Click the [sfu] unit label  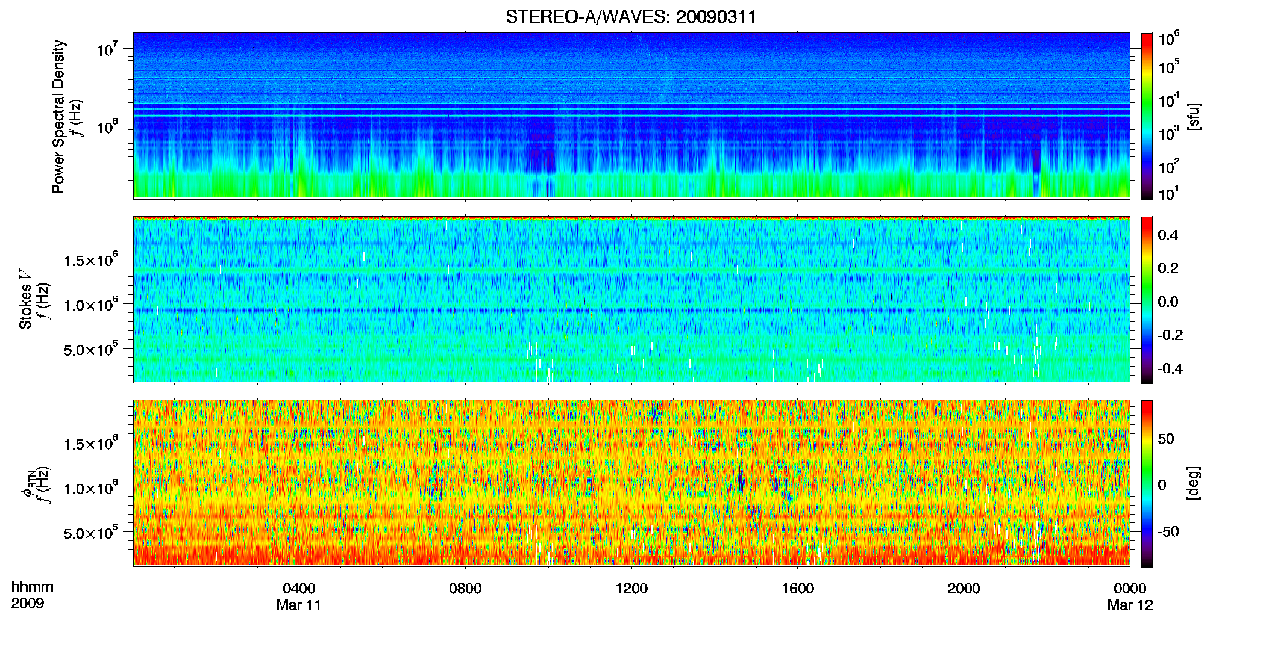[1193, 117]
